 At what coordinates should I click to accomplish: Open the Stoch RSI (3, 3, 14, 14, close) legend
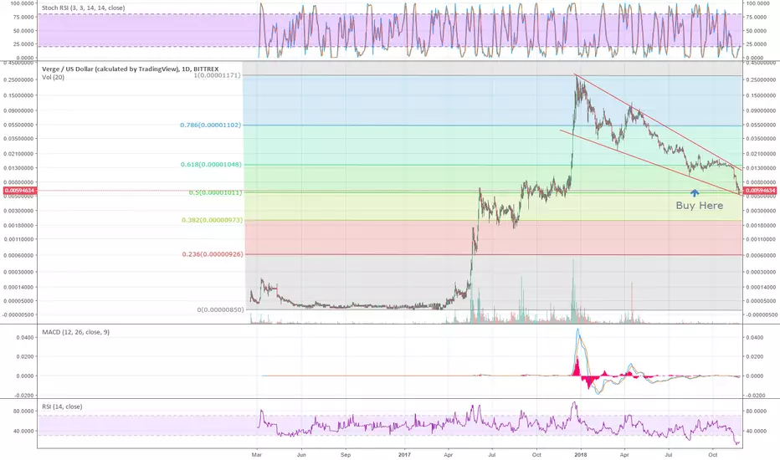click(x=84, y=8)
